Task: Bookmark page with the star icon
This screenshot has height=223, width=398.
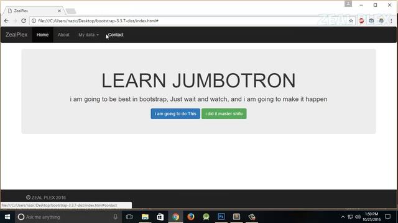Action: [x=351, y=20]
